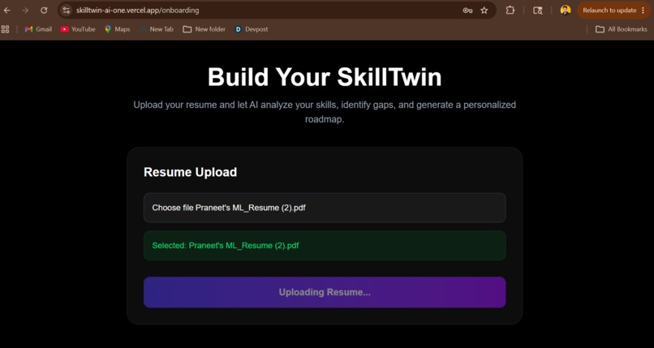Image resolution: width=654 pixels, height=348 pixels.
Task: Click the Choose file resume input
Action: coord(325,208)
